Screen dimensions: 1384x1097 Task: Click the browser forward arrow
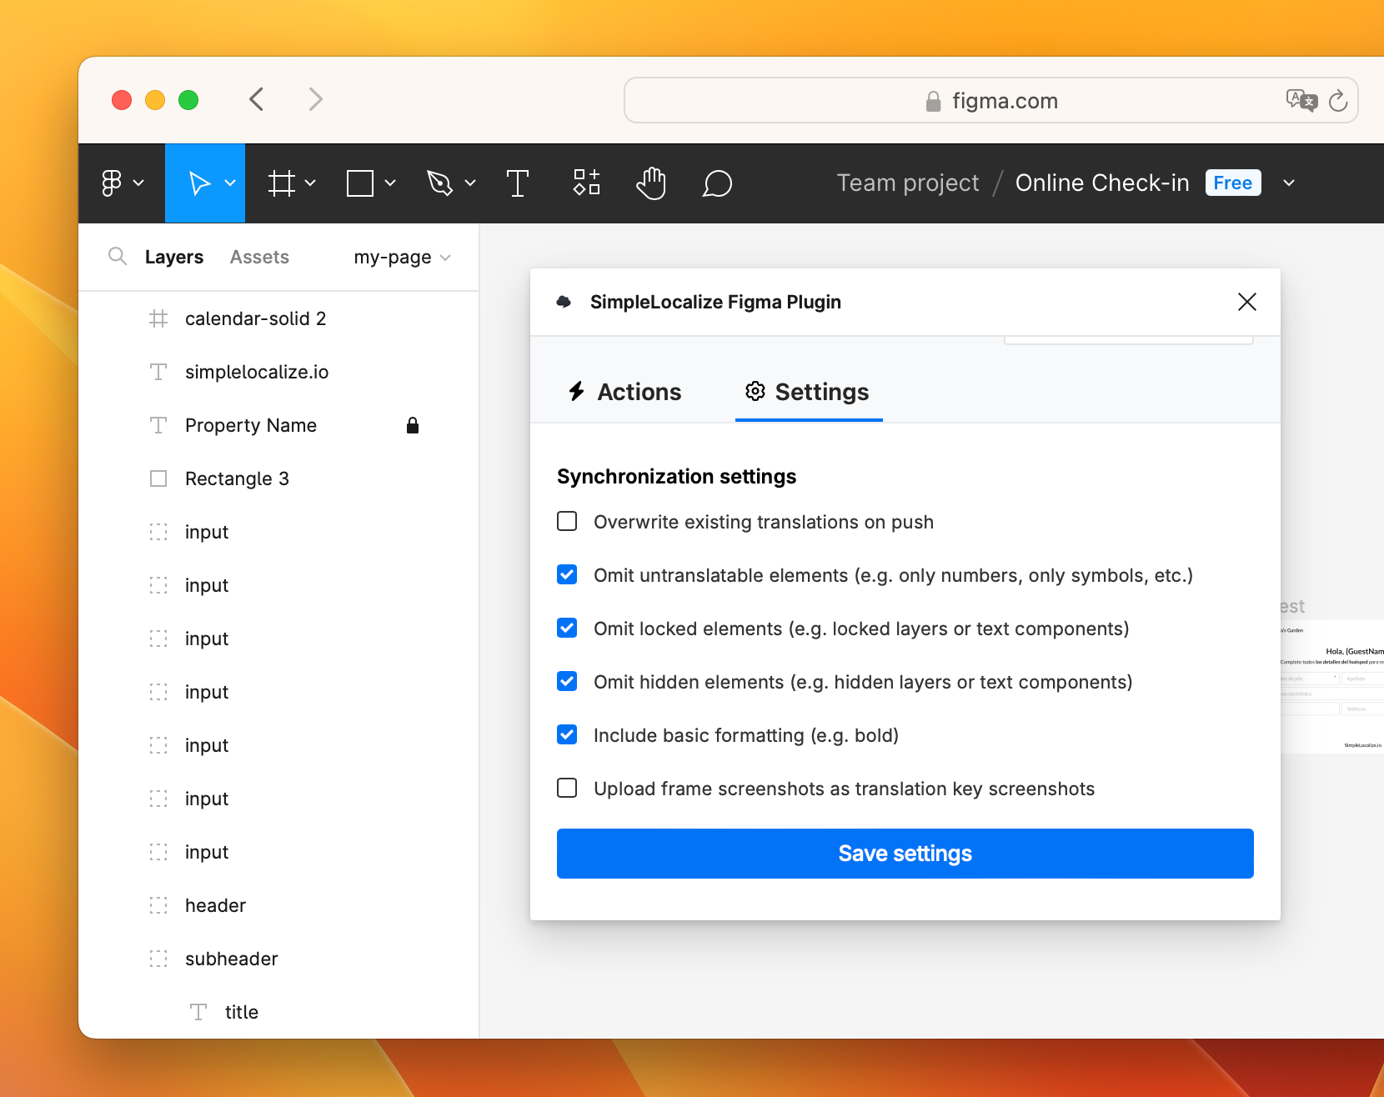click(x=315, y=99)
